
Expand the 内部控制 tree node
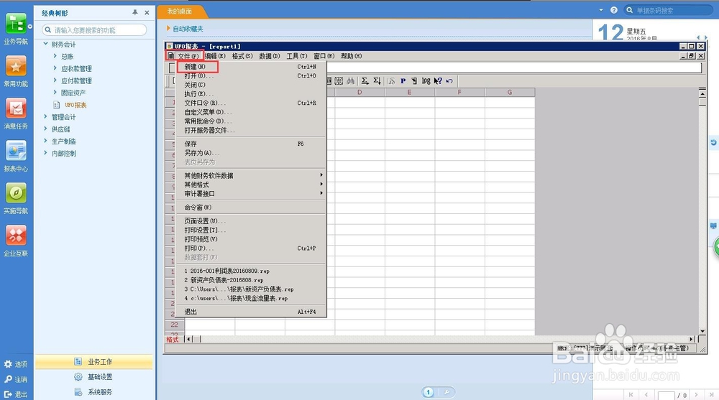[45, 153]
